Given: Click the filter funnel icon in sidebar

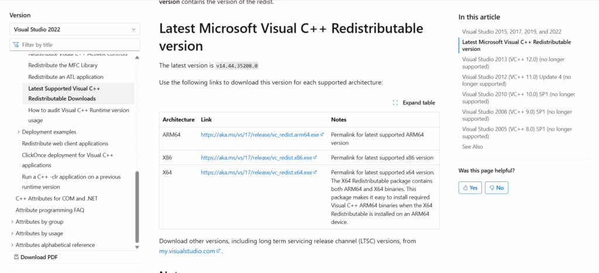Looking at the screenshot, I should click(16, 45).
